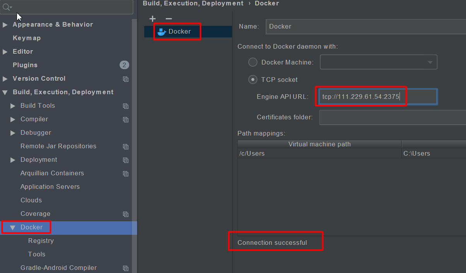Open the Coverage settings page
466x273 pixels.
click(35, 214)
